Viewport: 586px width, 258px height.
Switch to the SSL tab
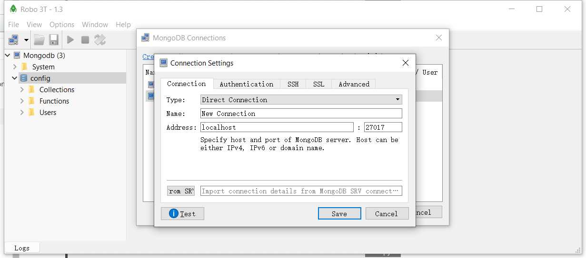(x=319, y=84)
